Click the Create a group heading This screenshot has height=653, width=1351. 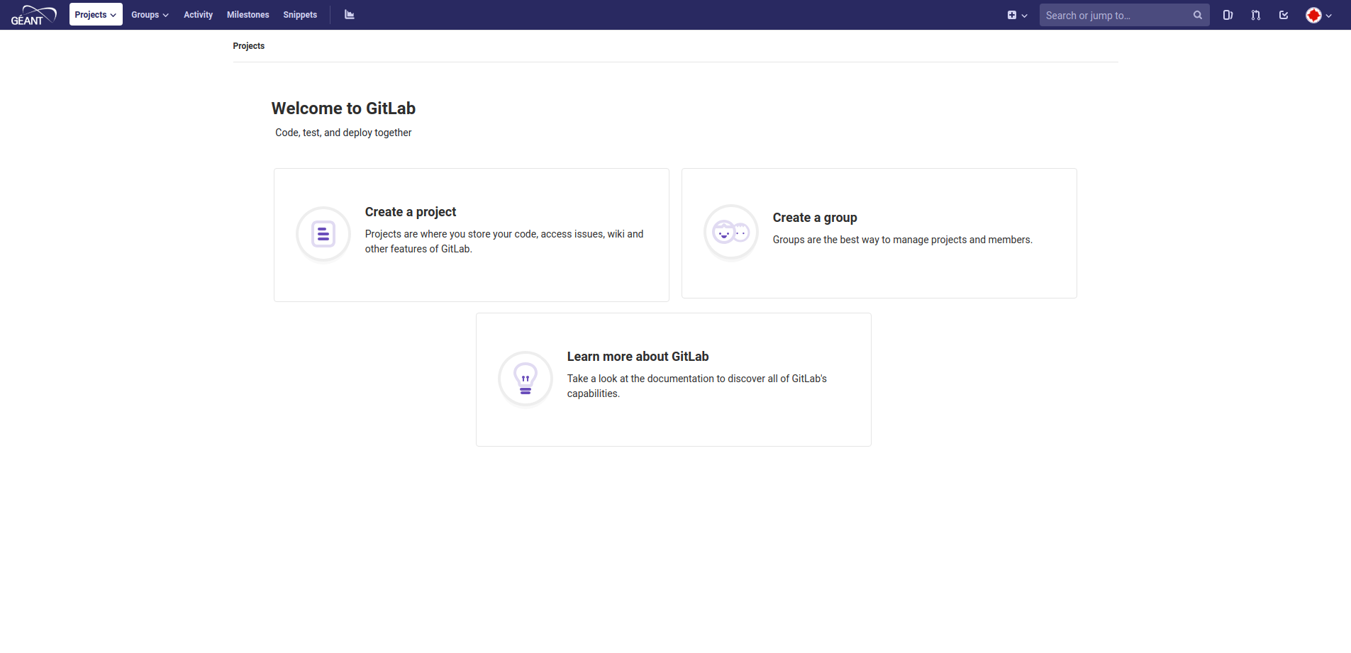[x=815, y=218]
